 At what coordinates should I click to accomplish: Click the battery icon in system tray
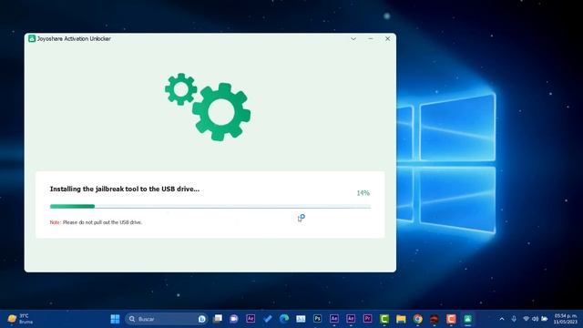[x=545, y=319]
